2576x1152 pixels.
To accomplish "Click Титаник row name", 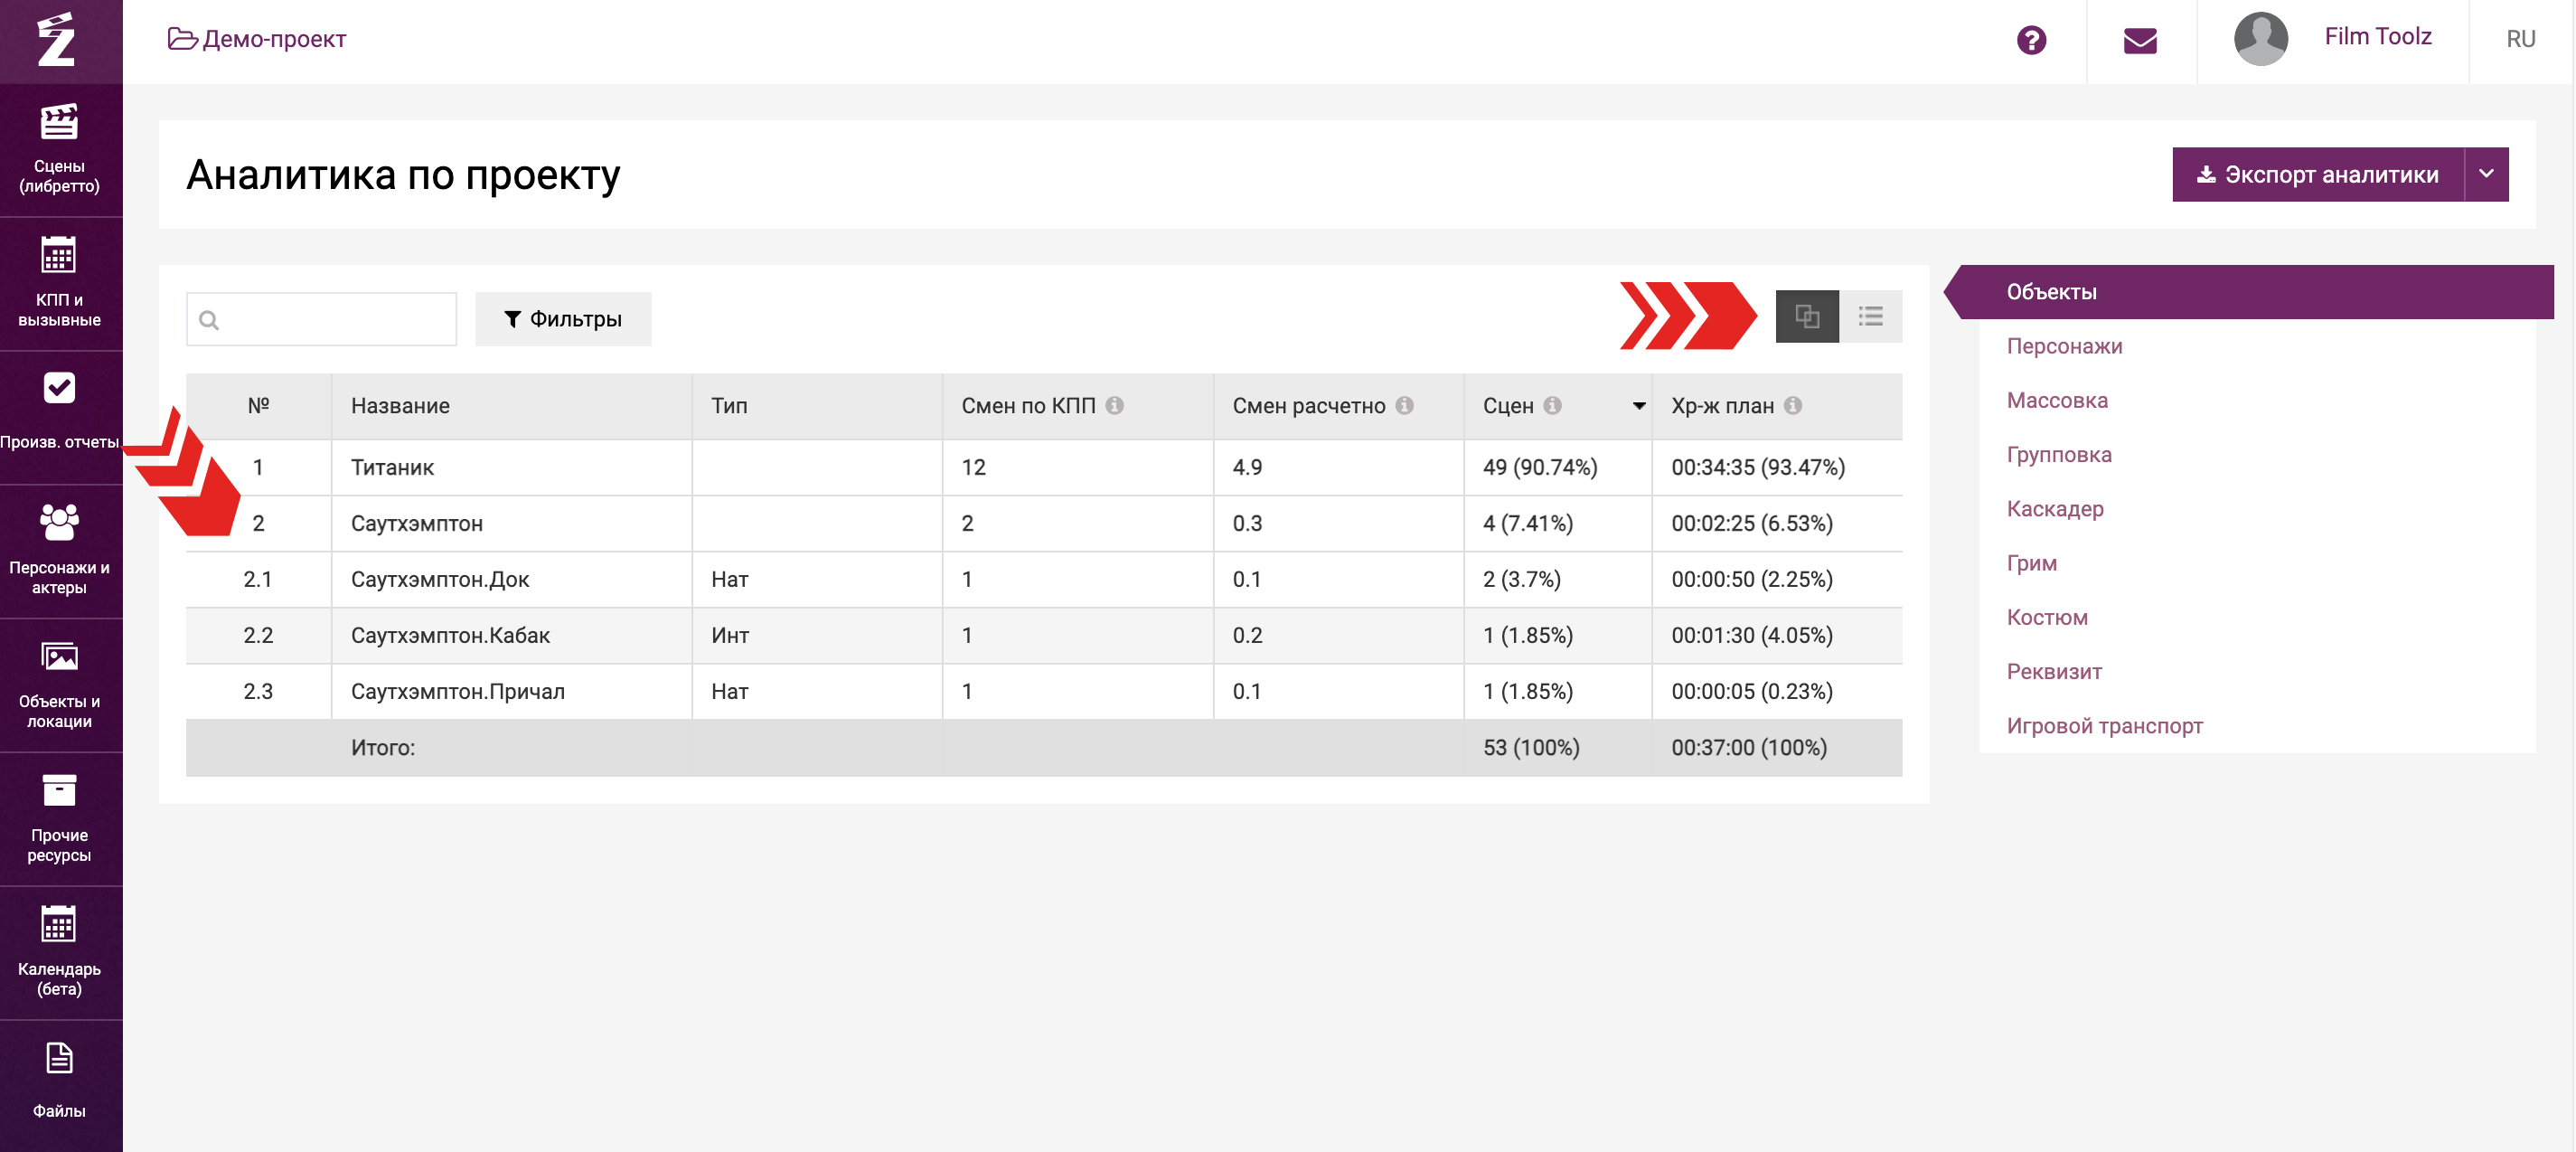I will click(392, 467).
